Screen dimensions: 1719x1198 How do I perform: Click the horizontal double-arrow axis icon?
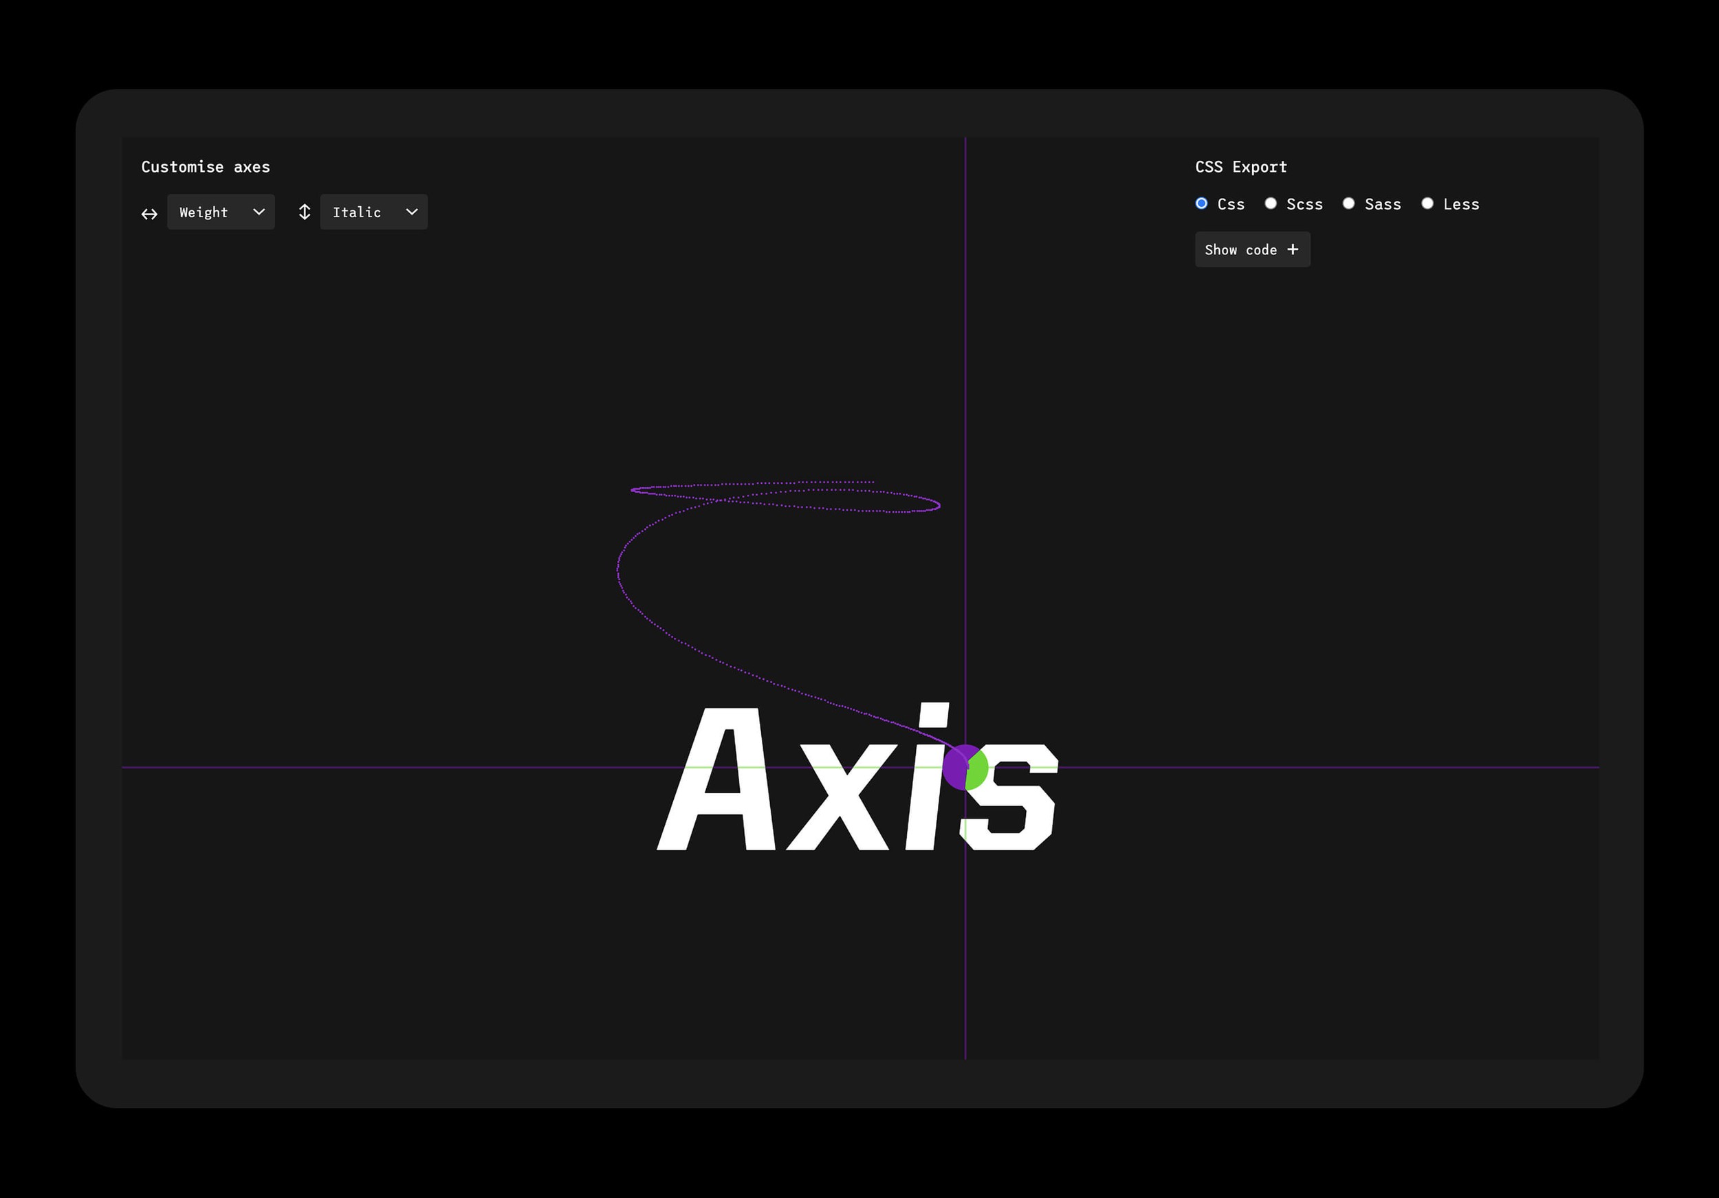click(x=149, y=214)
